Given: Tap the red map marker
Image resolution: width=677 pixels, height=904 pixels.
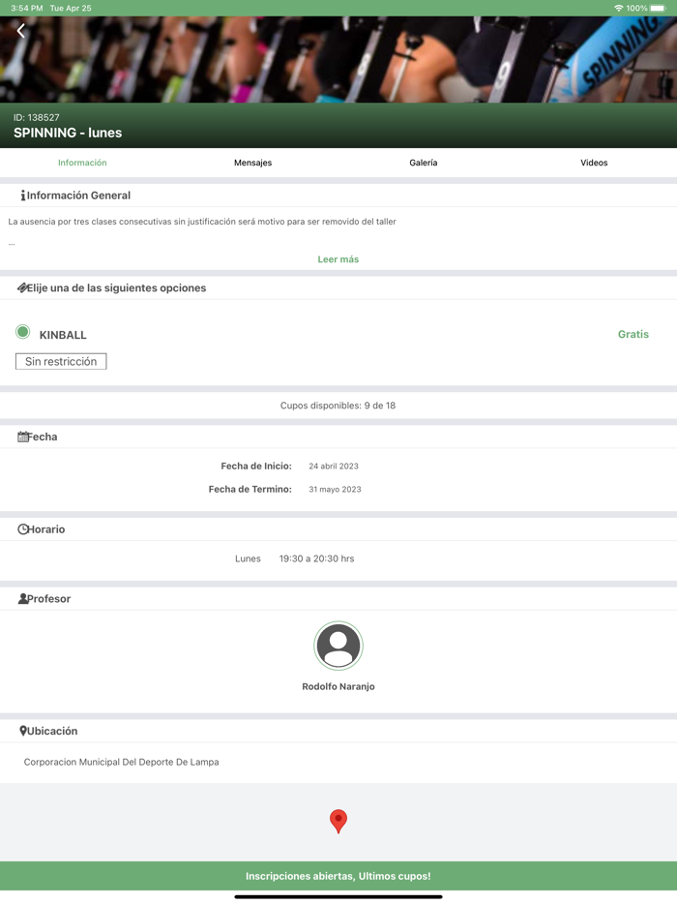Looking at the screenshot, I should click(338, 821).
